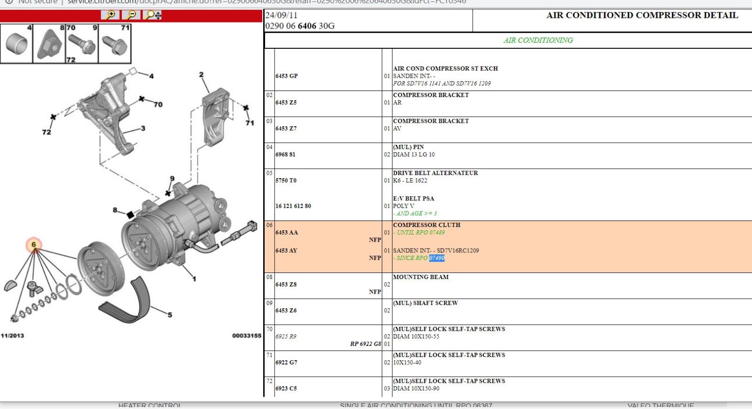
Task: Select part number 6453 Z8
Action: (286, 285)
